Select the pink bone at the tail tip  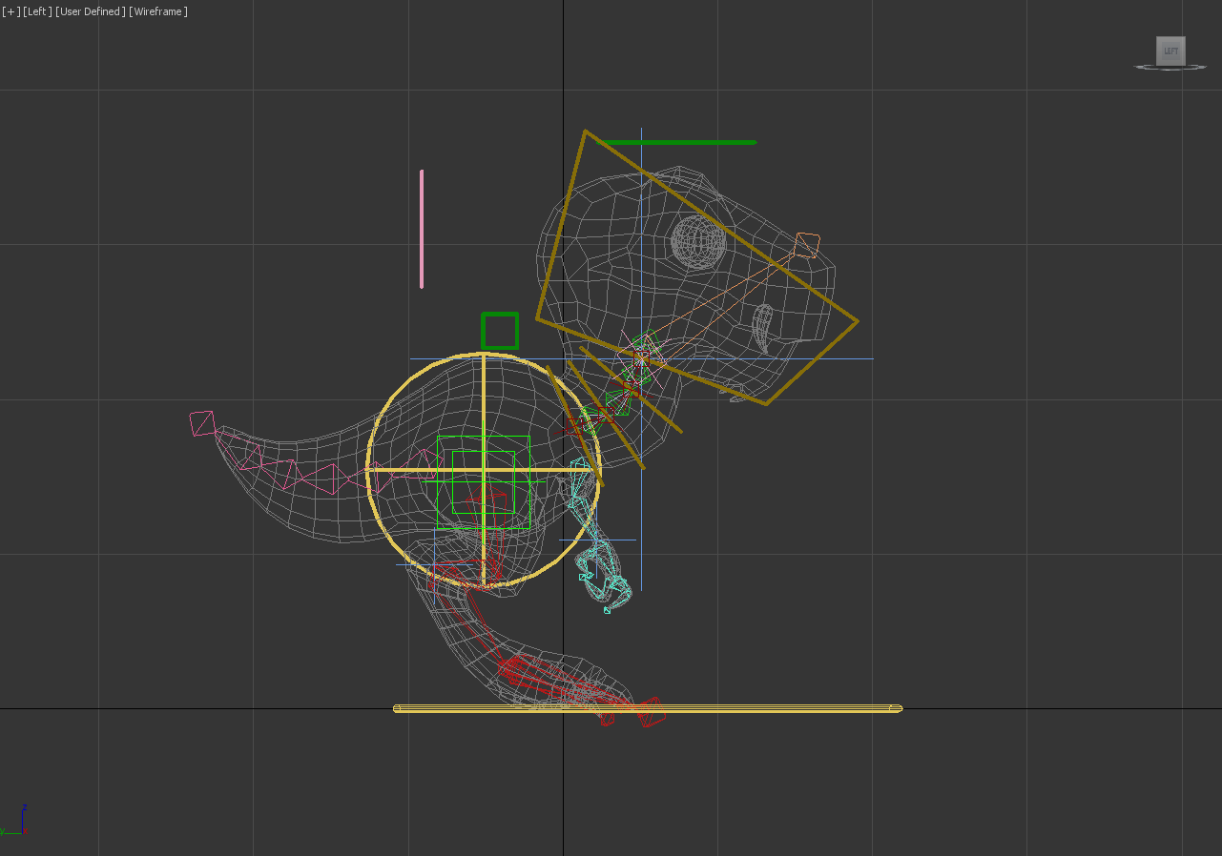(x=202, y=423)
